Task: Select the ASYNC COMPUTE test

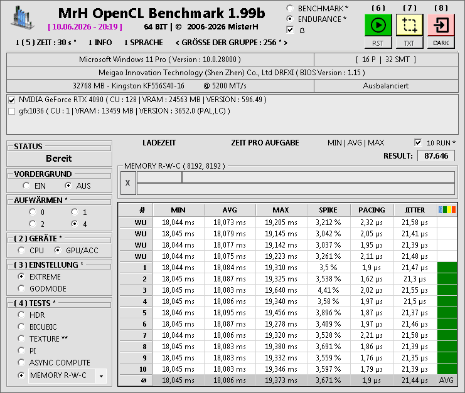Action: (x=21, y=362)
